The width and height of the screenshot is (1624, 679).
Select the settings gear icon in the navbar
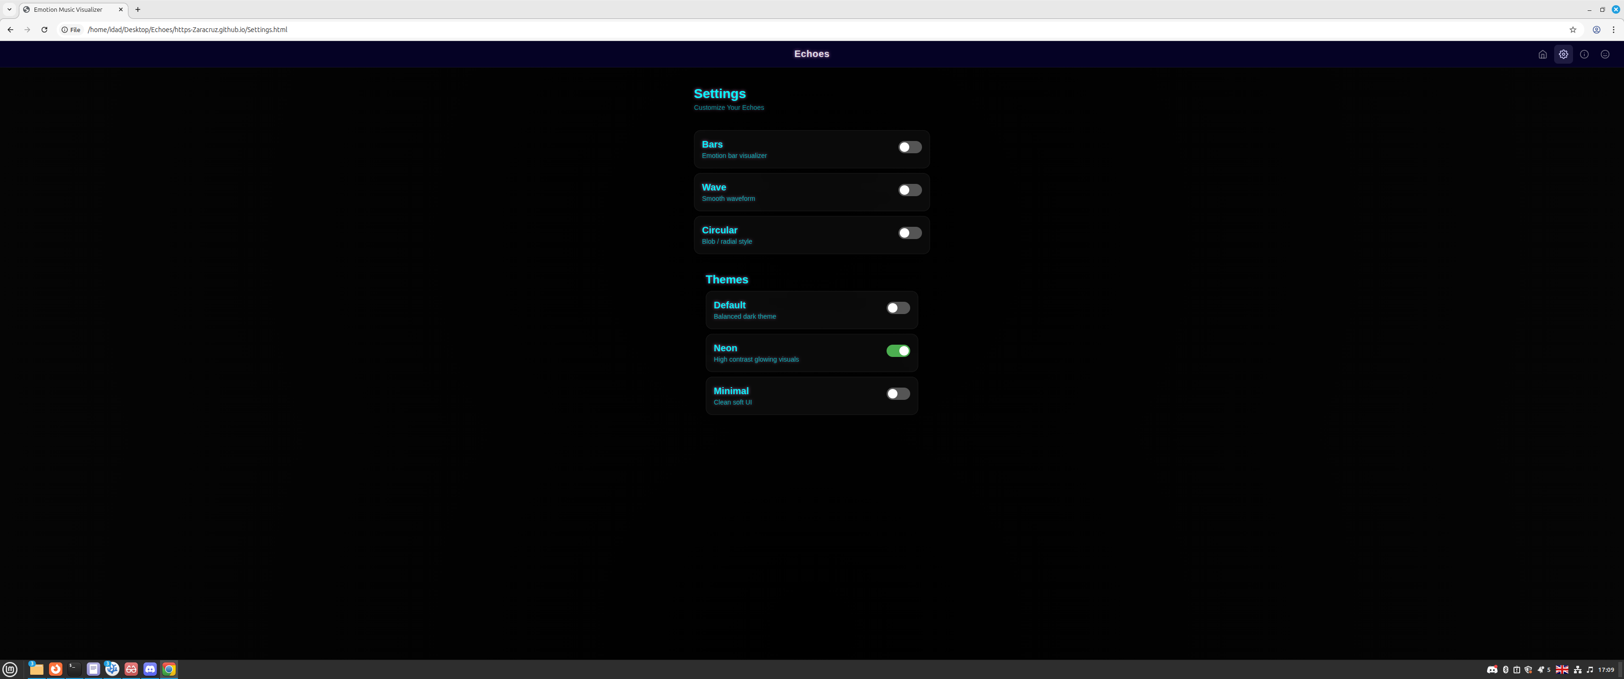tap(1564, 54)
